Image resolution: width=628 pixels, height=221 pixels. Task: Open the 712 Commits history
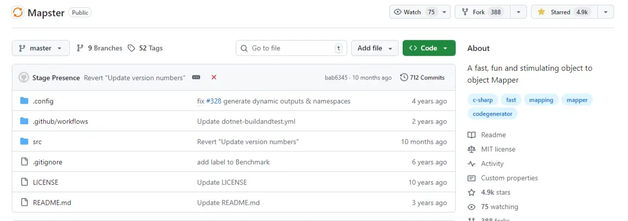[x=422, y=77]
